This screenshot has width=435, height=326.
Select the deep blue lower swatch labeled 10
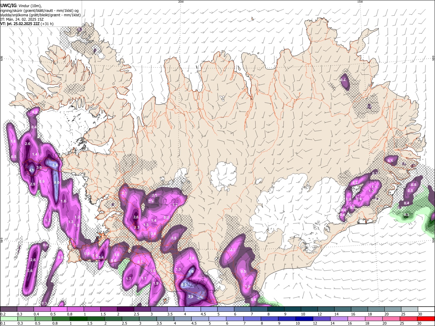304,319
